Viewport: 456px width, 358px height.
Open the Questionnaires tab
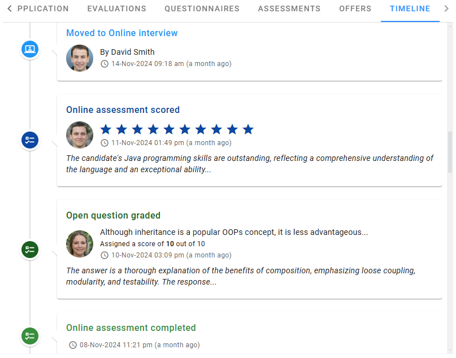point(202,9)
